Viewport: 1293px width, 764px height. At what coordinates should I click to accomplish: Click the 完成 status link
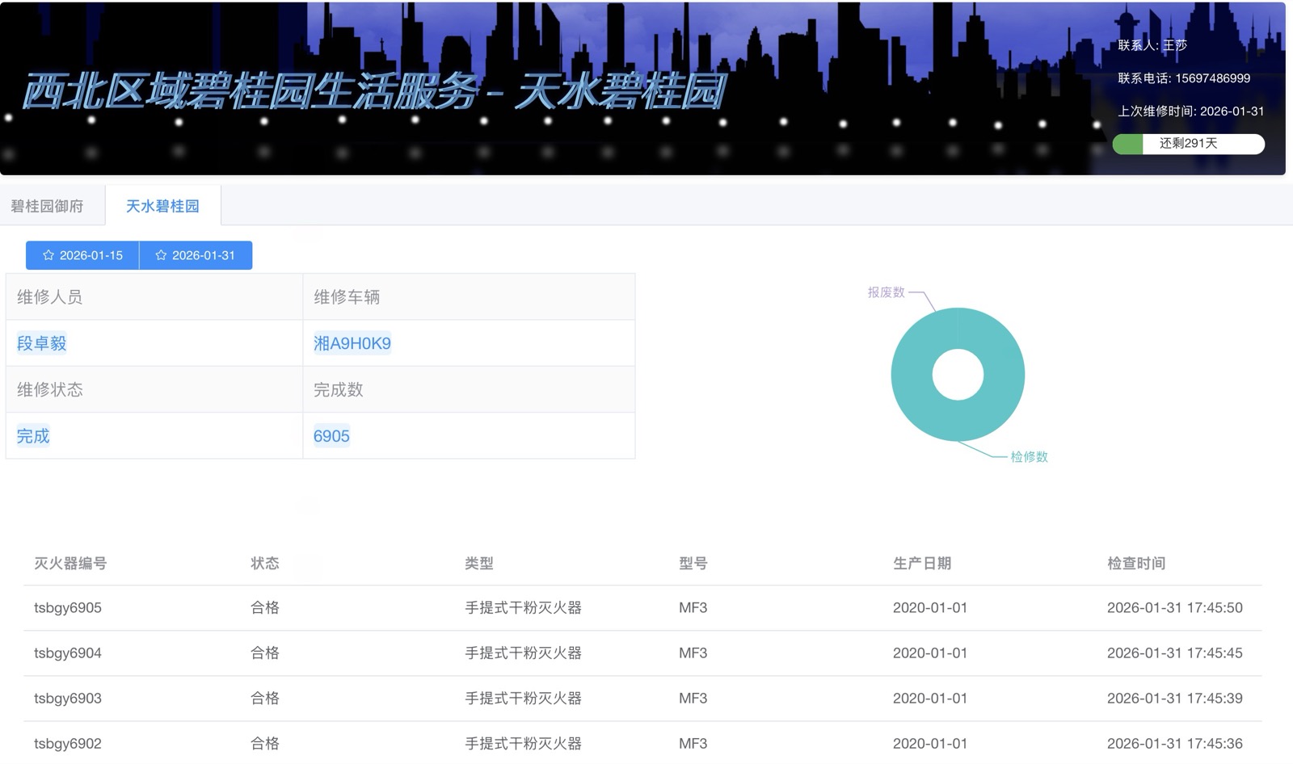[x=33, y=436]
